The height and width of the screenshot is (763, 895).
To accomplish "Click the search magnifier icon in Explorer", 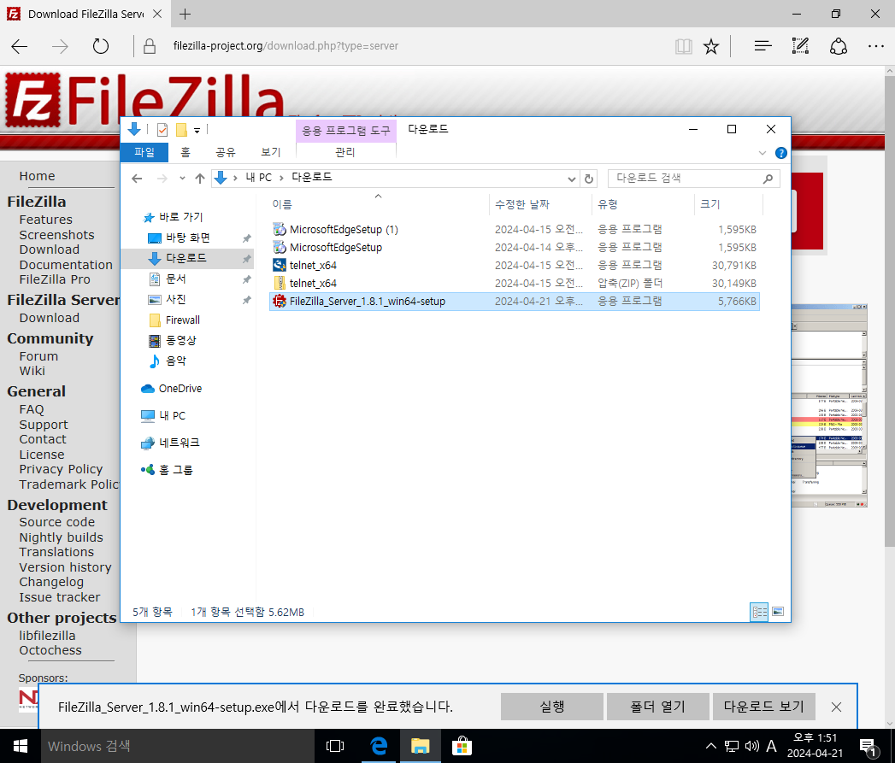I will pyautogui.click(x=768, y=179).
